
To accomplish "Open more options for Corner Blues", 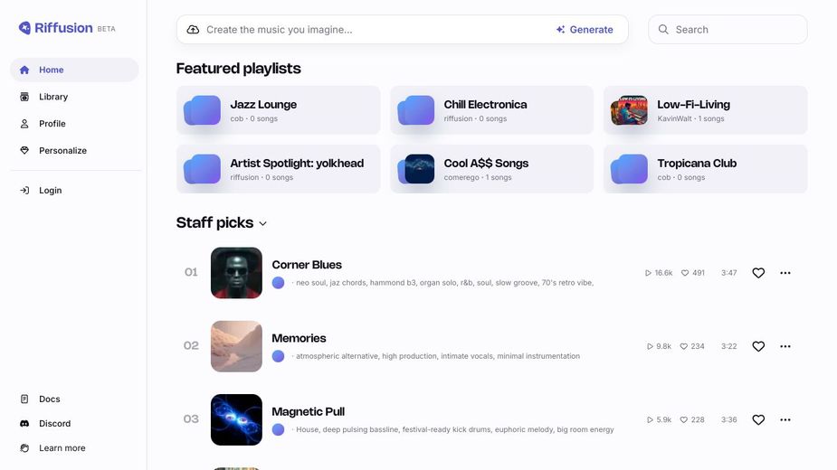I will coord(785,273).
